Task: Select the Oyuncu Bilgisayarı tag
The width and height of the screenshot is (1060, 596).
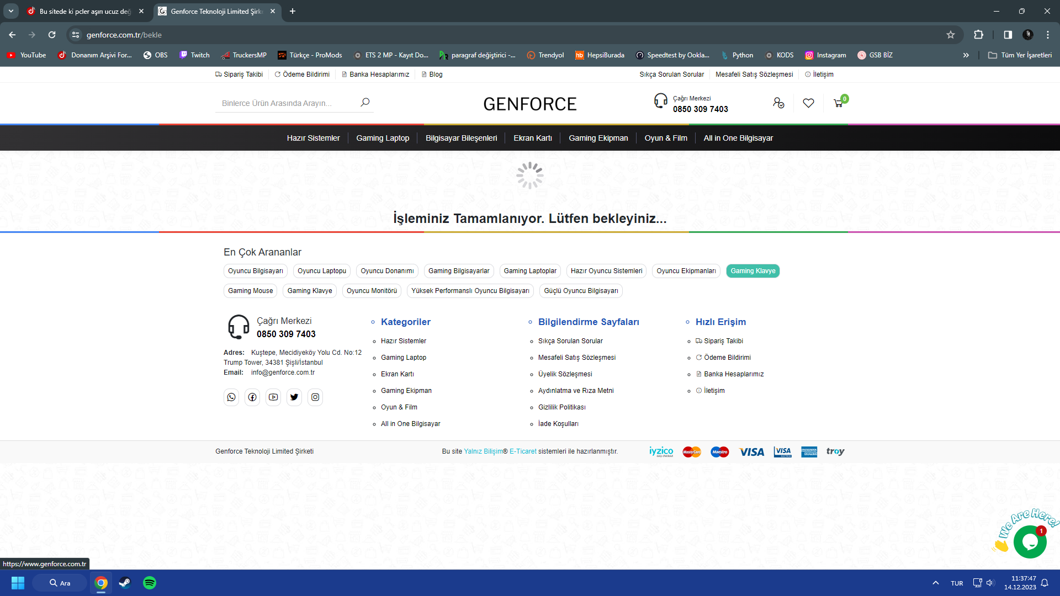Action: (256, 271)
